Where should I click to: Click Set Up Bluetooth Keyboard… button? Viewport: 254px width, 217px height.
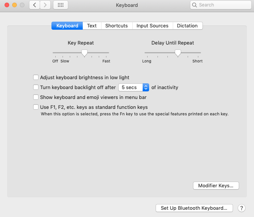pyautogui.click(x=194, y=208)
